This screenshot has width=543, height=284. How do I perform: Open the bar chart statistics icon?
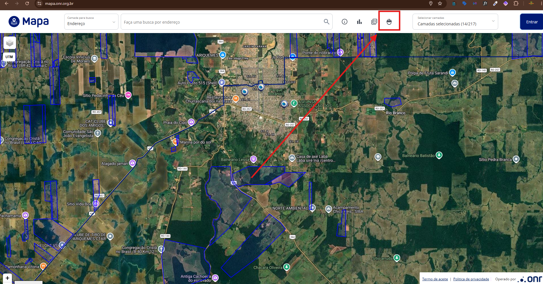tap(359, 22)
